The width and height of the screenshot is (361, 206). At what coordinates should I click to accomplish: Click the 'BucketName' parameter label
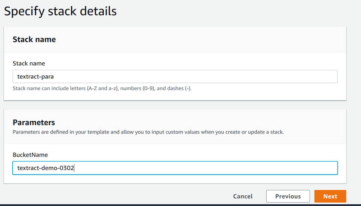click(30, 155)
